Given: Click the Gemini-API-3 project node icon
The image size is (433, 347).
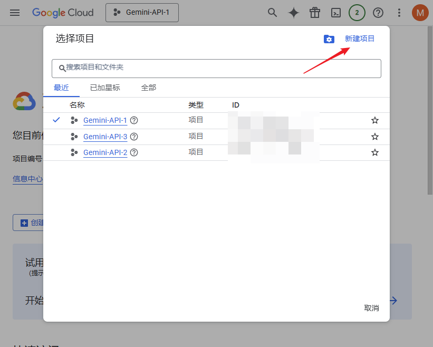Looking at the screenshot, I should pos(74,137).
